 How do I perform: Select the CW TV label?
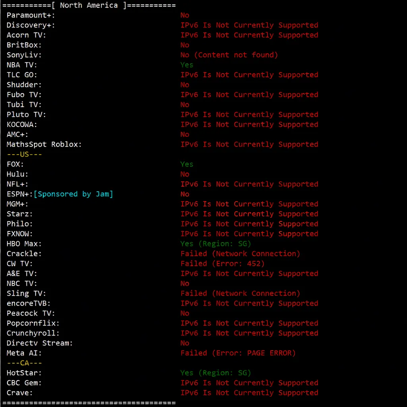pyautogui.click(x=19, y=264)
